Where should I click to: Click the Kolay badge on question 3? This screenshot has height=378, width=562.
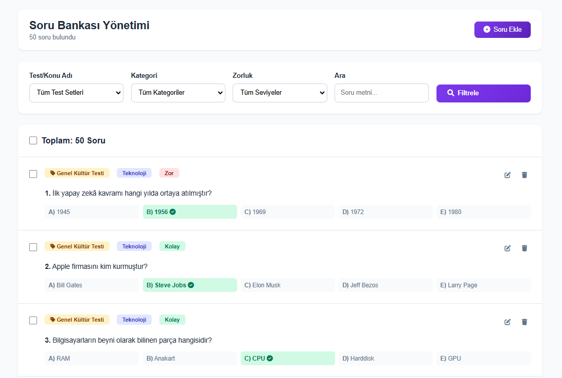pos(172,320)
